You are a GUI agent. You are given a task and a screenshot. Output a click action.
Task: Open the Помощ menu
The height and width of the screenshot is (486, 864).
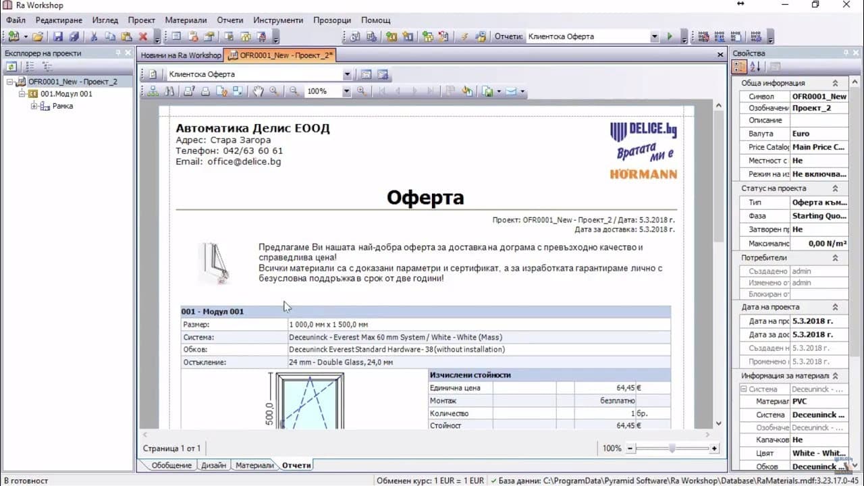pyautogui.click(x=375, y=20)
